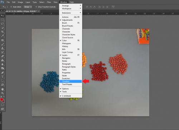179x130 pixels.
Task: Choose Actions from the Window menu
Action: coord(71,17)
